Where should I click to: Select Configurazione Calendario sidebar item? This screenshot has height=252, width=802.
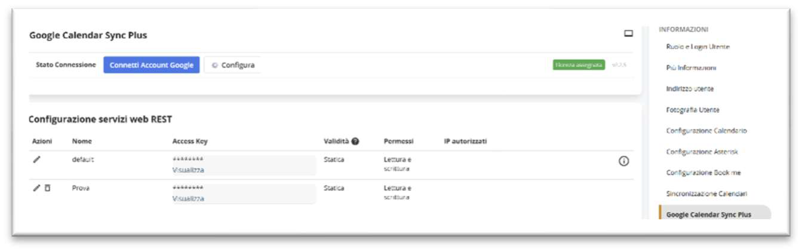(706, 130)
